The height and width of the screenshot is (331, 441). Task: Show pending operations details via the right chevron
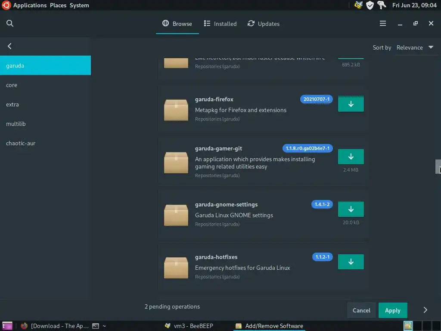click(425, 310)
